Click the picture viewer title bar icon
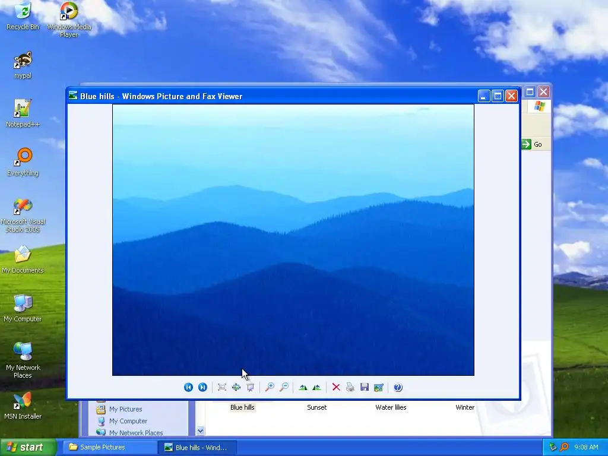This screenshot has height=456, width=608. [73, 96]
